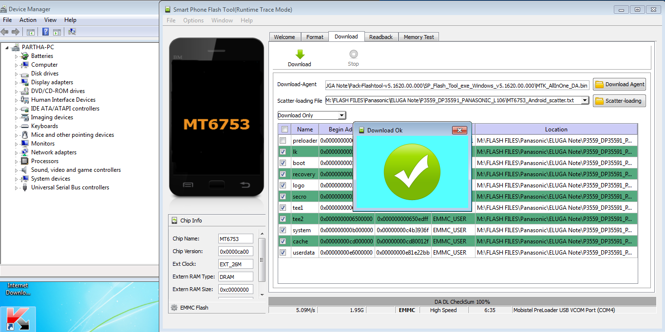Open View menu in Device Manager
The height and width of the screenshot is (332, 665).
[x=51, y=20]
